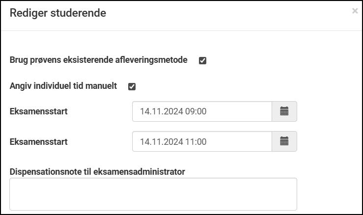
Task: Open the calendar picker for the 11:00 exam time
Action: 284,142
